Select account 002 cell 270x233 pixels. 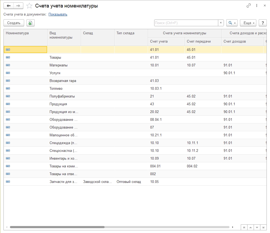(x=166, y=174)
